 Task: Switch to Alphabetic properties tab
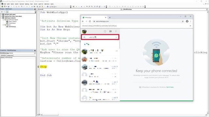(x=3, y=55)
